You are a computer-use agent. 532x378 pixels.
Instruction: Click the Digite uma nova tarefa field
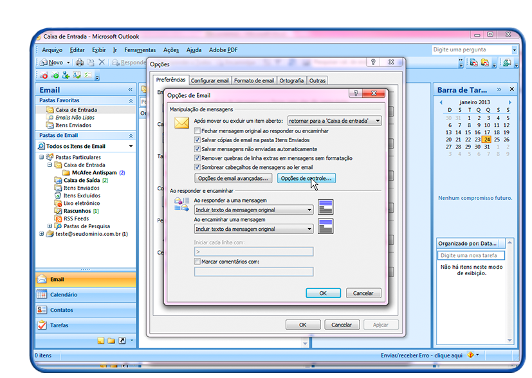pyautogui.click(x=471, y=255)
